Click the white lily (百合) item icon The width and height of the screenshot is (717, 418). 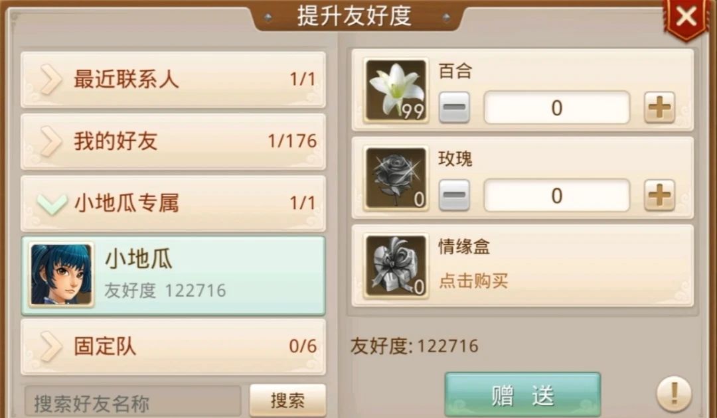[396, 90]
